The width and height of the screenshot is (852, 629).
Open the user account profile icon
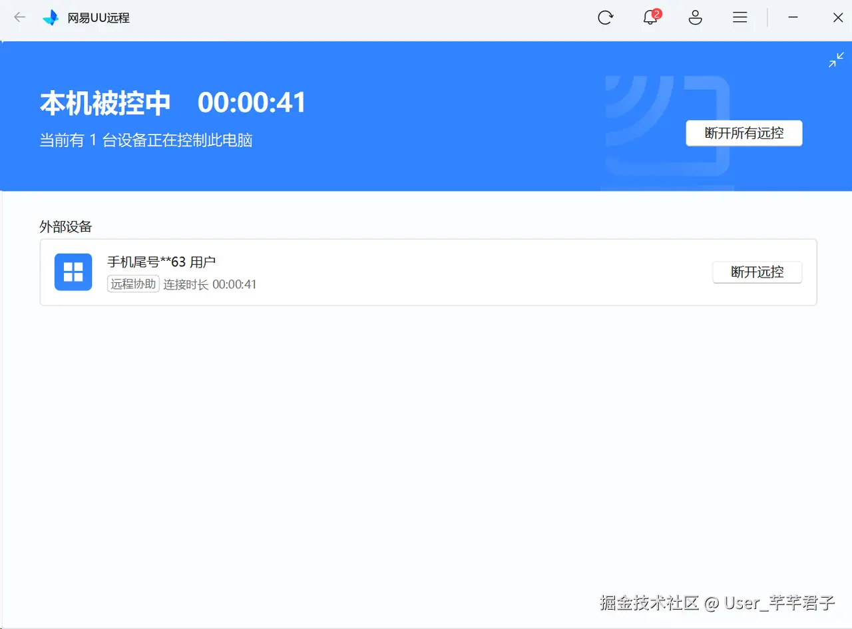pos(695,18)
